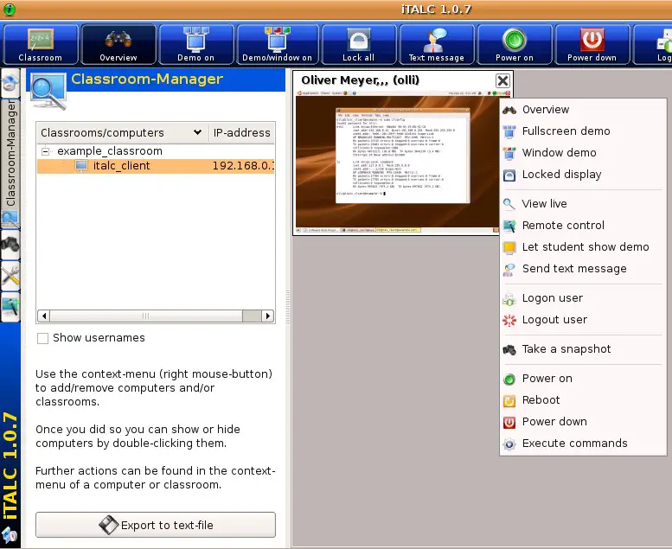Click the IP-address column header
This screenshot has height=549, width=672.
(241, 133)
